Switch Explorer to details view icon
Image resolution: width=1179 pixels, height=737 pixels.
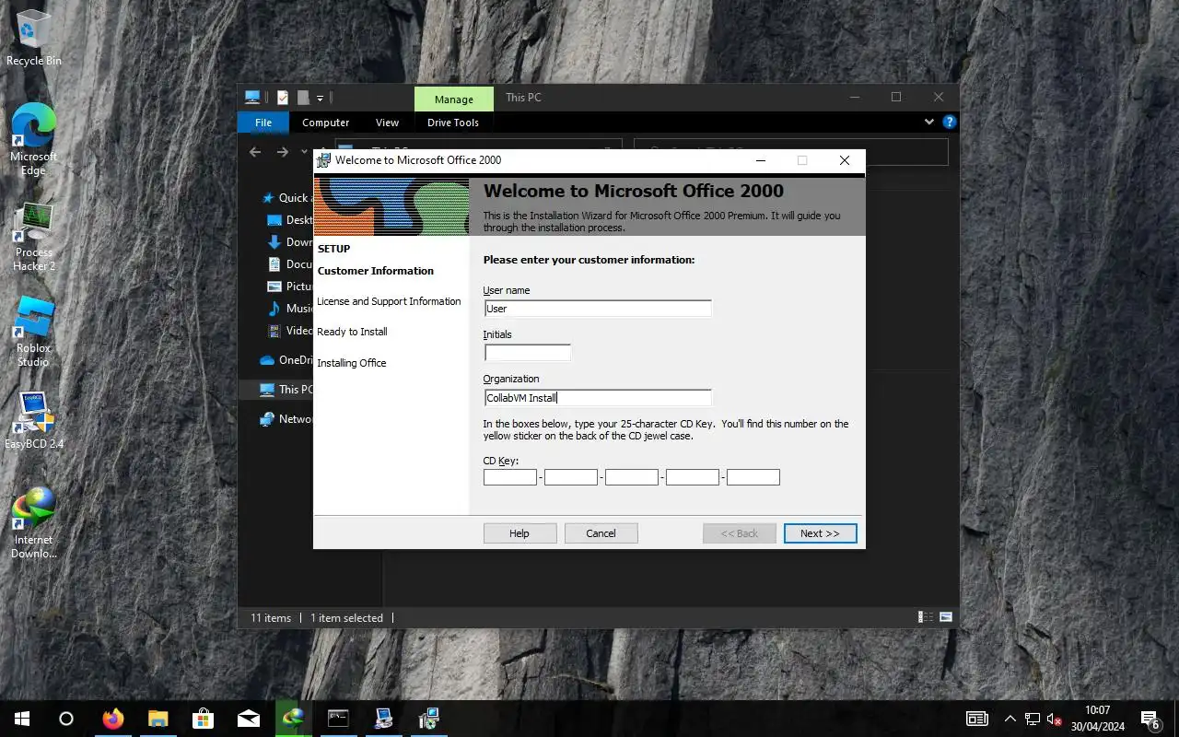(x=926, y=617)
